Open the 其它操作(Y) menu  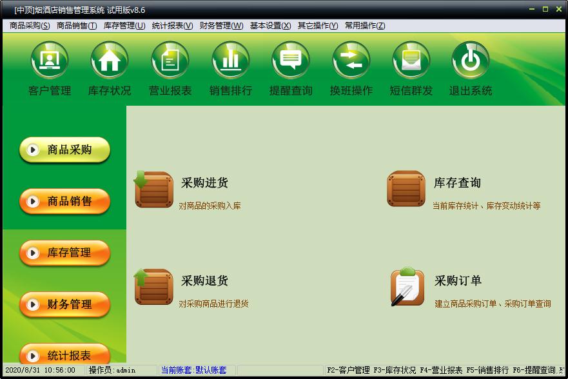tap(318, 26)
